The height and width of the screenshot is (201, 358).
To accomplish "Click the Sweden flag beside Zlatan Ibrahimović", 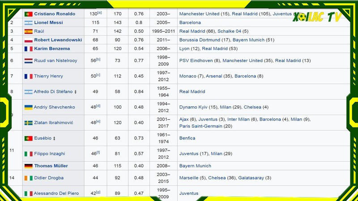I will coord(28,123).
